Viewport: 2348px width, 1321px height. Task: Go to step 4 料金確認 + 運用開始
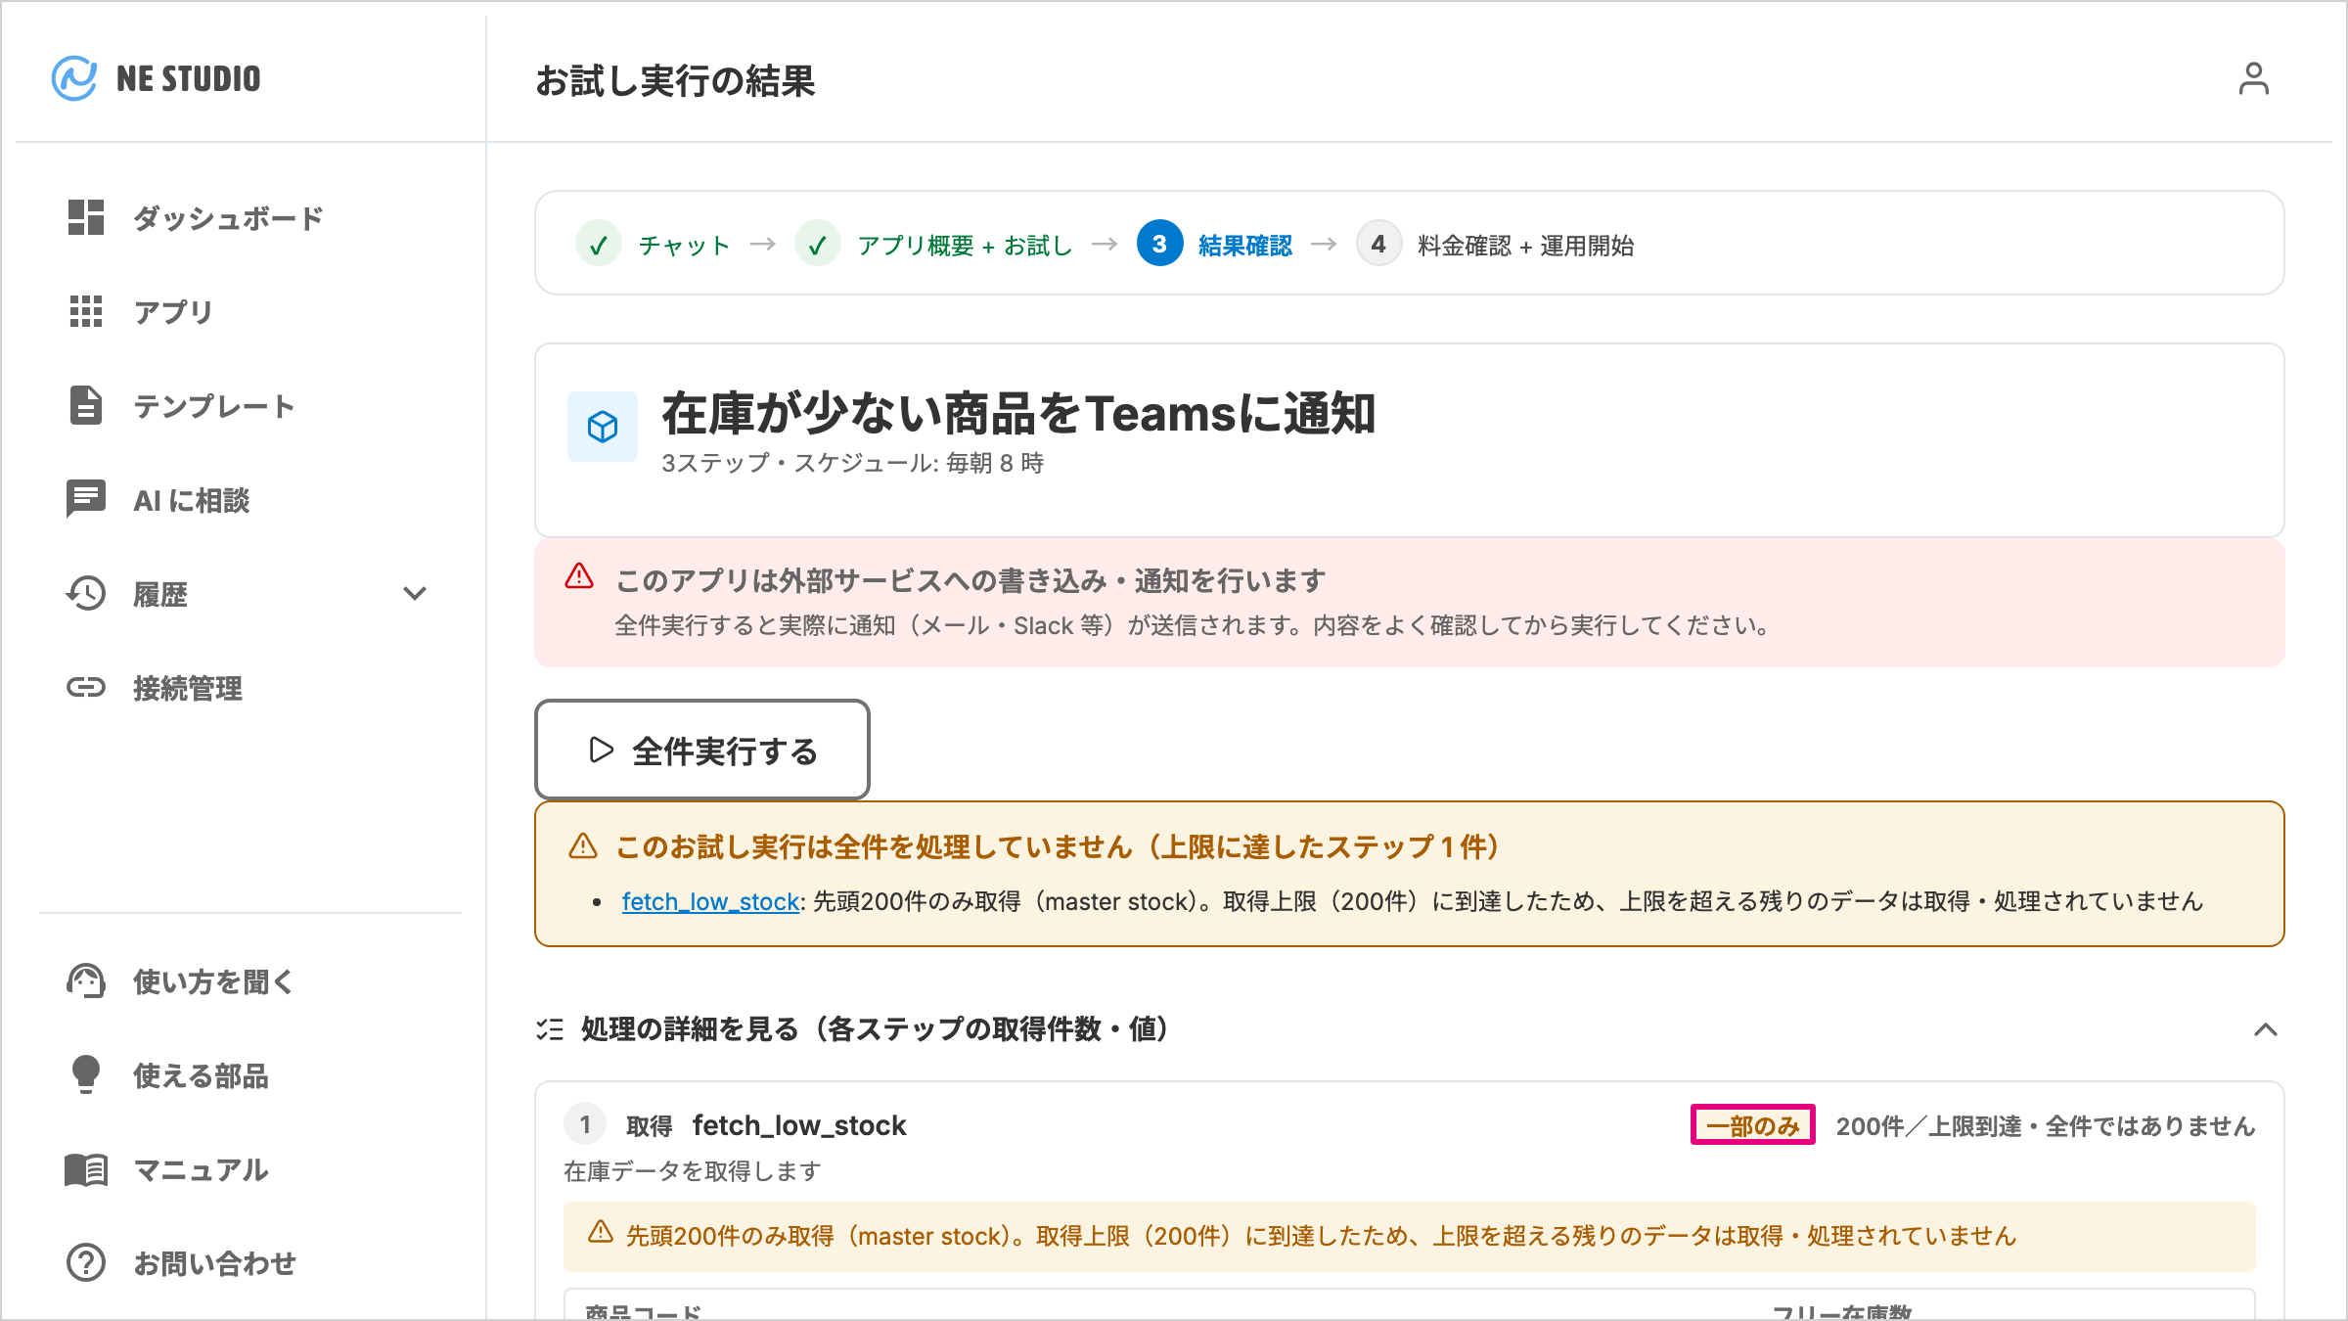1495,245
